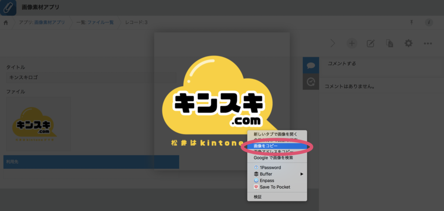Screen dimensions: 444x211
Task: Choose 画像をコピー in context menu
Action: [277, 146]
